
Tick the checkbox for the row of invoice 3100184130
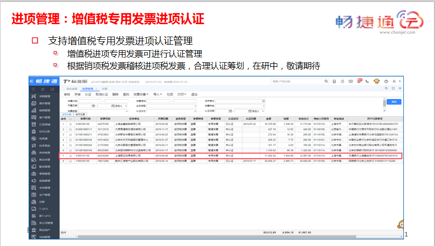pyautogui.click(x=70, y=124)
